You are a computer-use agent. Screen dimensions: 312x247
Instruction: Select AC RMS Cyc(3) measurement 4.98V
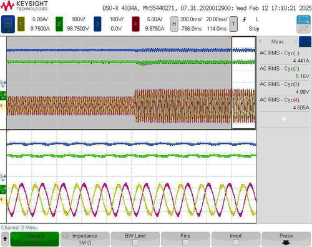pyautogui.click(x=284, y=88)
